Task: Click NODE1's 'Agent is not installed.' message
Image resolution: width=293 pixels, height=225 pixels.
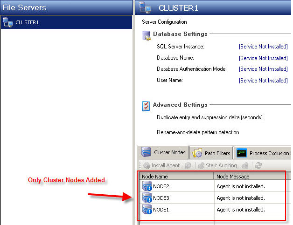Action: [x=241, y=210]
